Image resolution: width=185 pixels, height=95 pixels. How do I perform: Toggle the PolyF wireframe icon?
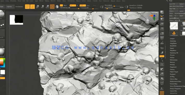(x=162, y=84)
